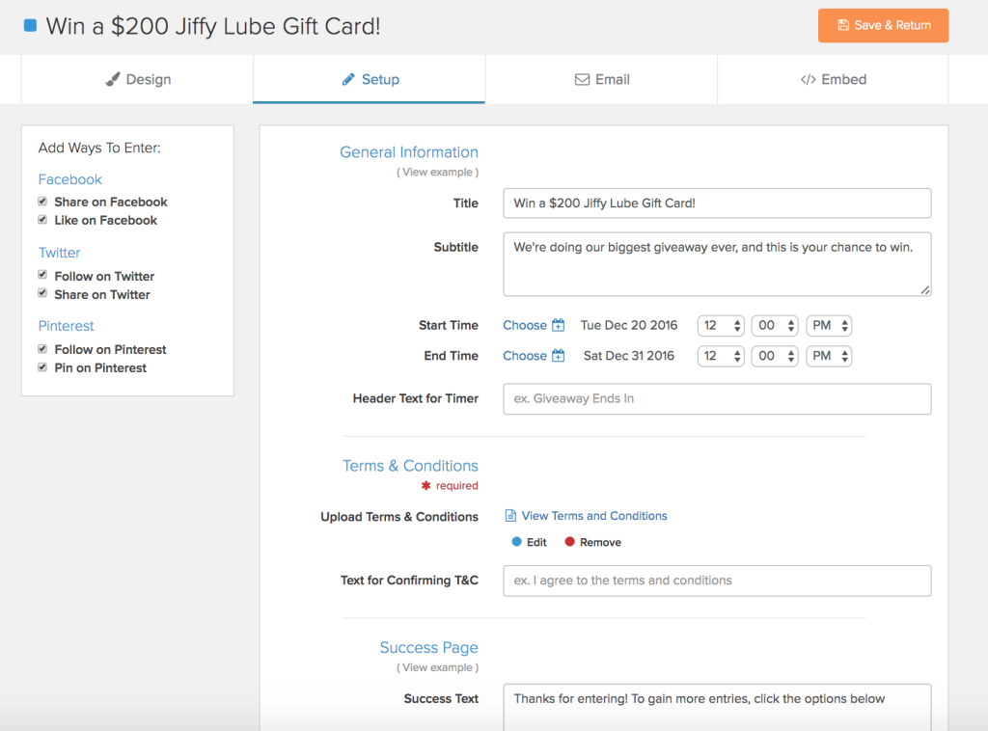Click the Text for Confirming T&C field
The width and height of the screenshot is (988, 731).
click(717, 581)
